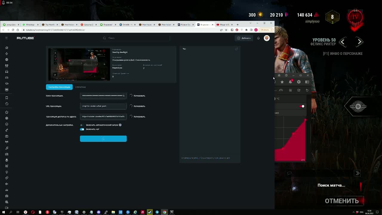Copy the stream key (Ключ трансляции)

click(138, 96)
